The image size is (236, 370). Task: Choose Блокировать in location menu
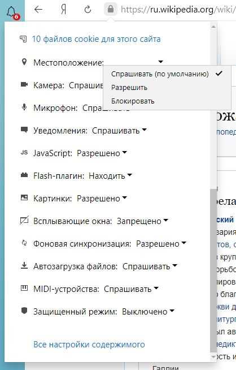(x=167, y=101)
